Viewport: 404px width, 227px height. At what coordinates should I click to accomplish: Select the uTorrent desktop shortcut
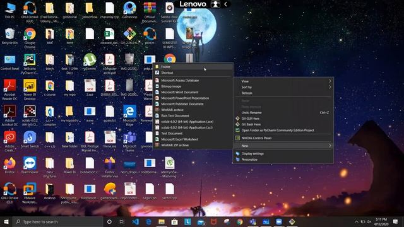90,62
